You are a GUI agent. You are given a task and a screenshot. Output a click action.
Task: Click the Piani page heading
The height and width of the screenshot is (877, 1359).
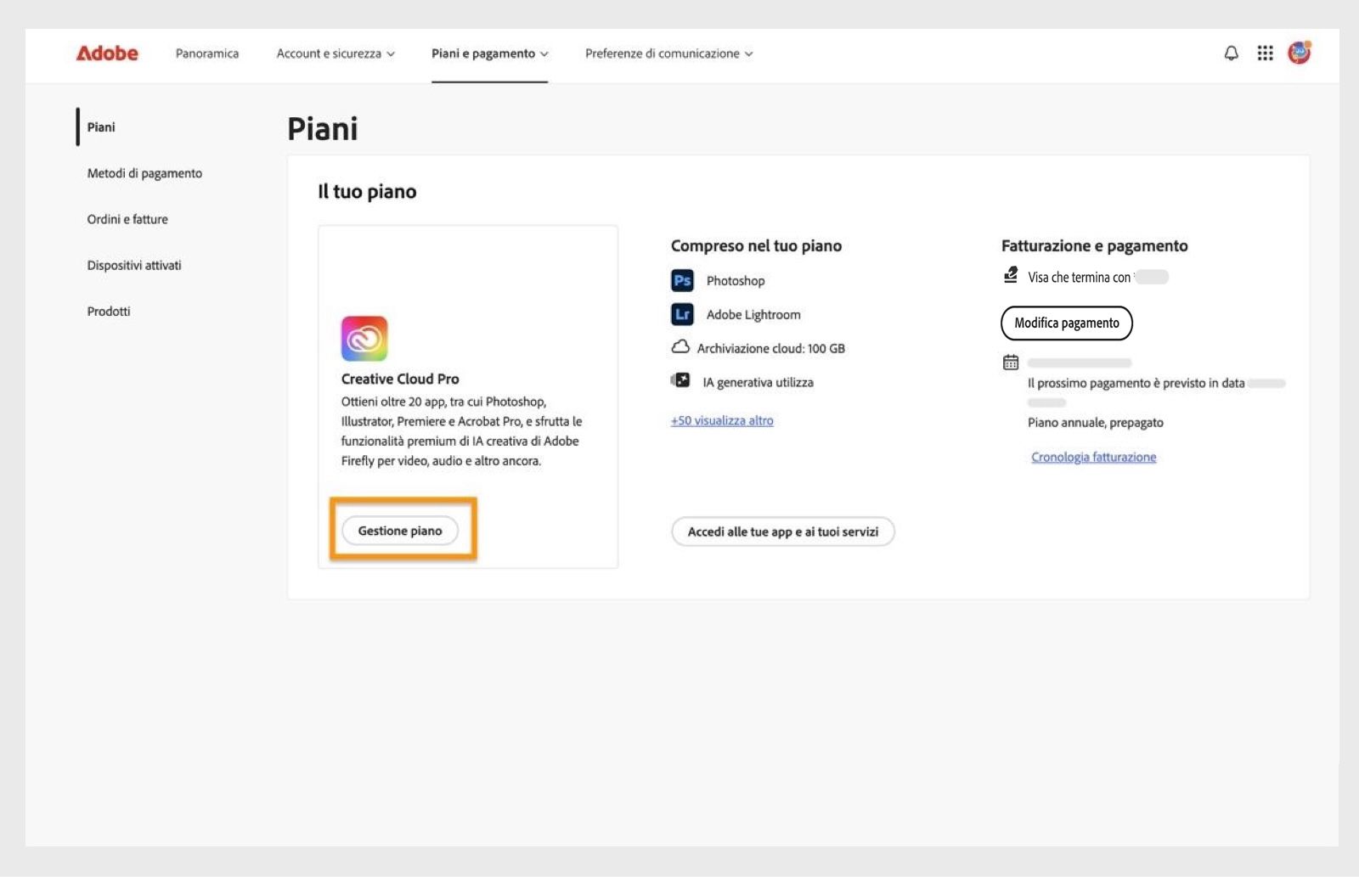point(323,129)
